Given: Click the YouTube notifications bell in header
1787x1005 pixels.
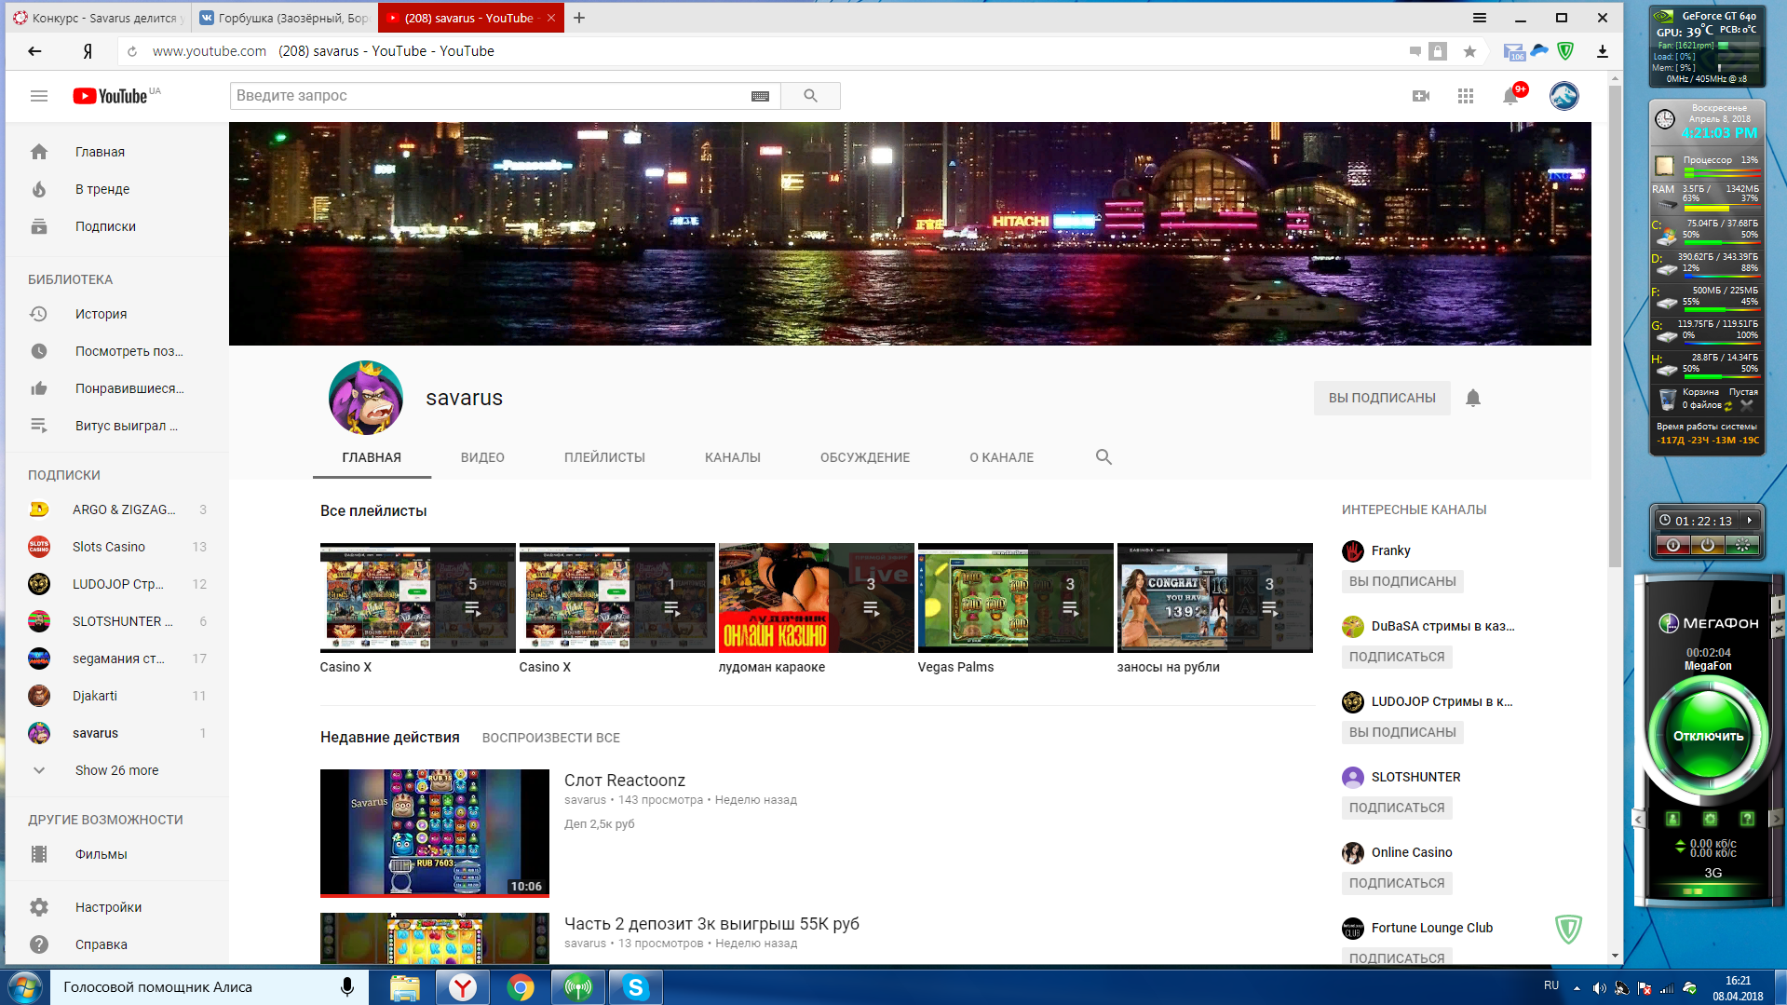Looking at the screenshot, I should pos(1509,96).
